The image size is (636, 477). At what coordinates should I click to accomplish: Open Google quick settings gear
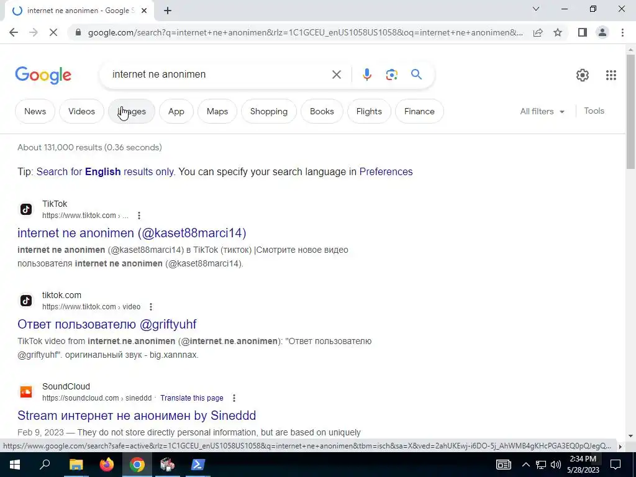coord(583,75)
